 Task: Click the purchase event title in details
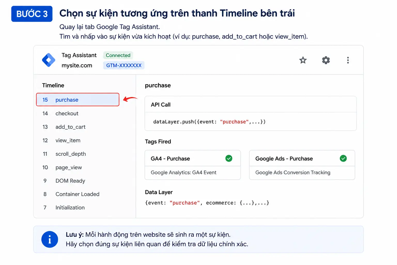158,85
